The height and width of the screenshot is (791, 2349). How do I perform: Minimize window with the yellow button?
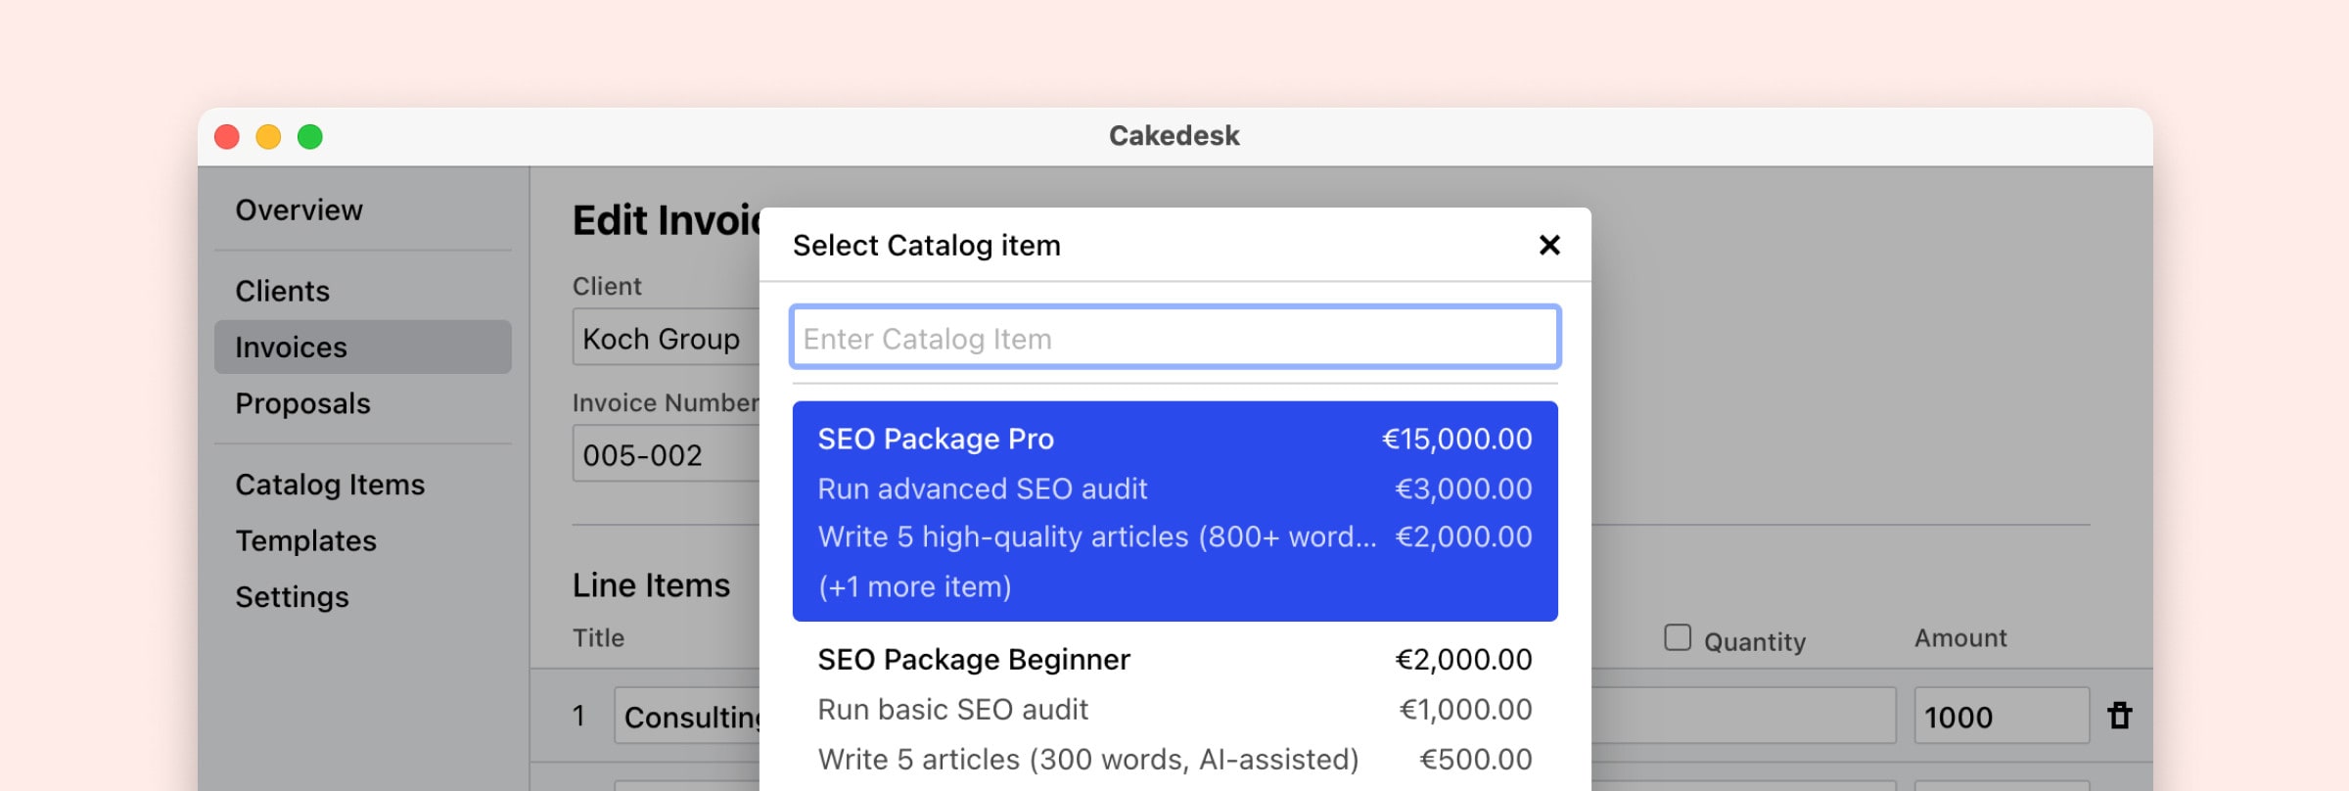[268, 137]
